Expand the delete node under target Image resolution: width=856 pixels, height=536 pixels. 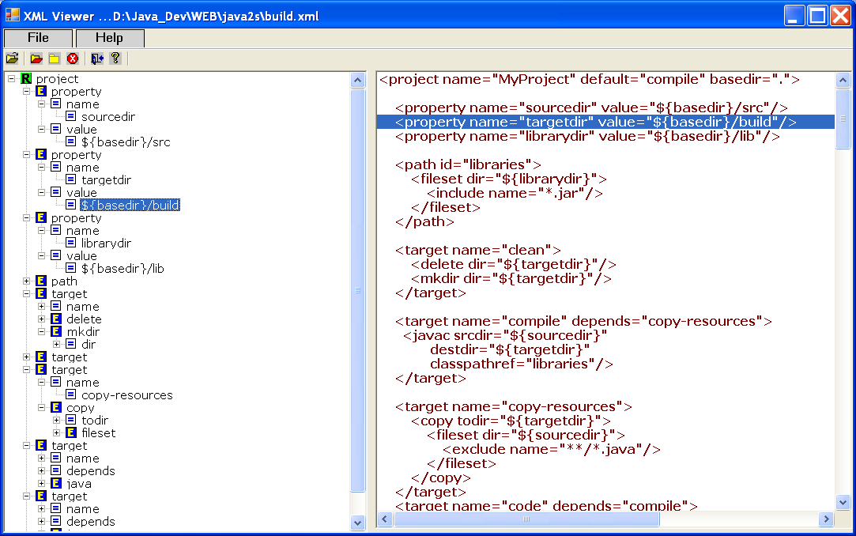tap(41, 319)
